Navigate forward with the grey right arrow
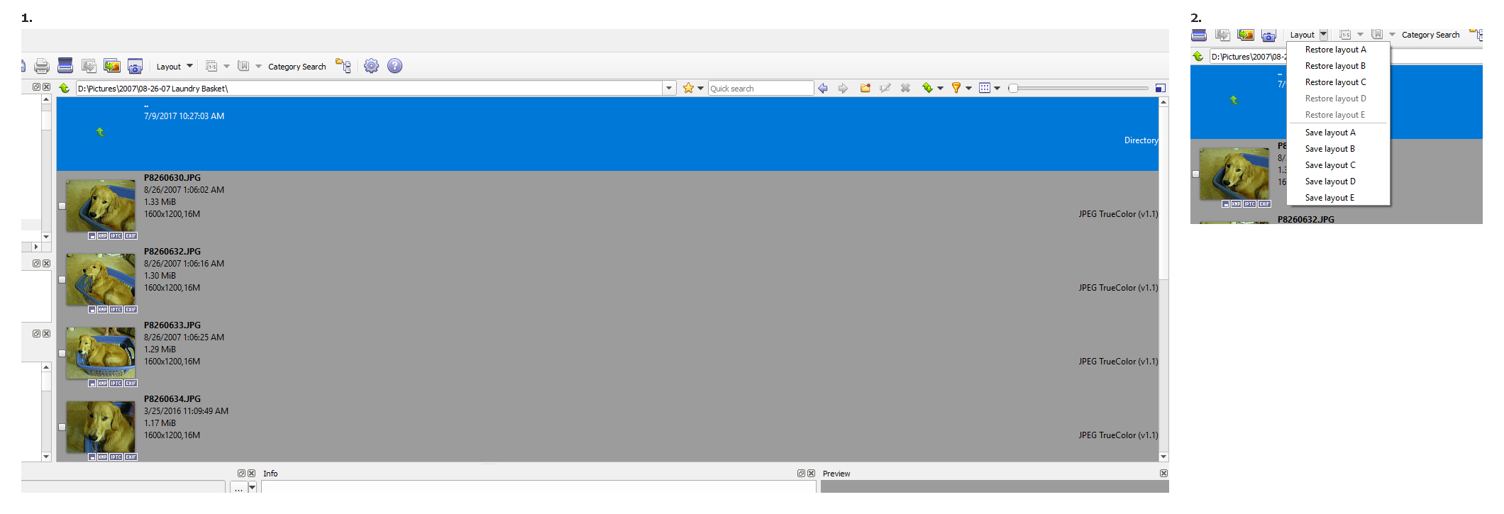Screen dimensions: 1504x514 tap(843, 88)
